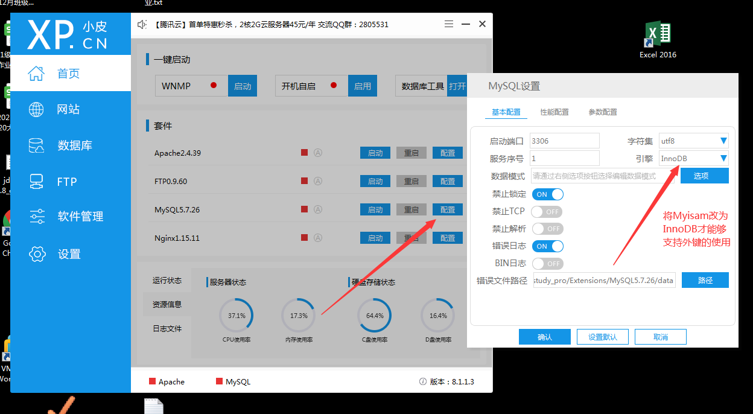The width and height of the screenshot is (753, 414).
Task: Click the auto-start icon on MySQL5.7.26 row
Action: [318, 209]
